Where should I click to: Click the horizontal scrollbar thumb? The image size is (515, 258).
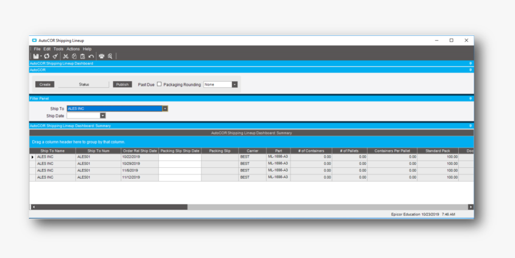(111, 207)
